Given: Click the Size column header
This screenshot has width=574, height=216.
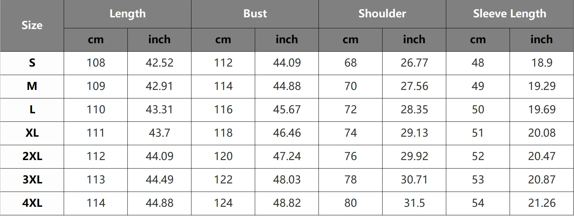Looking at the screenshot, I should click(32, 25).
